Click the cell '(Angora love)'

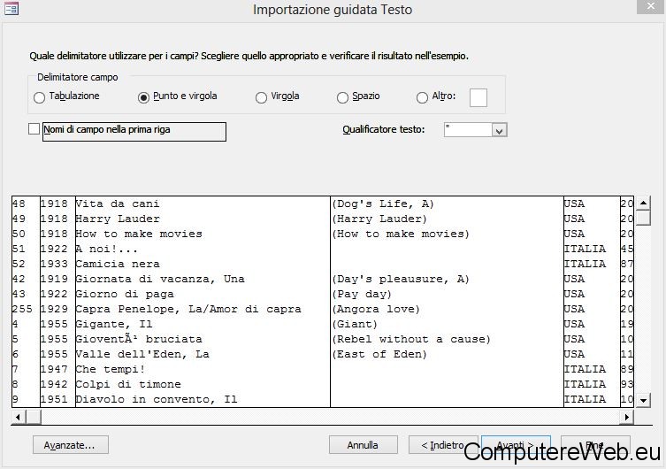[x=376, y=309]
